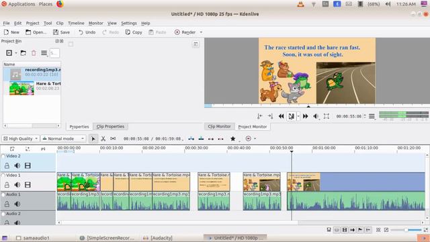This screenshot has width=430, height=242.
Task: Adjust the timeline zoom slider
Action: pos(406,230)
